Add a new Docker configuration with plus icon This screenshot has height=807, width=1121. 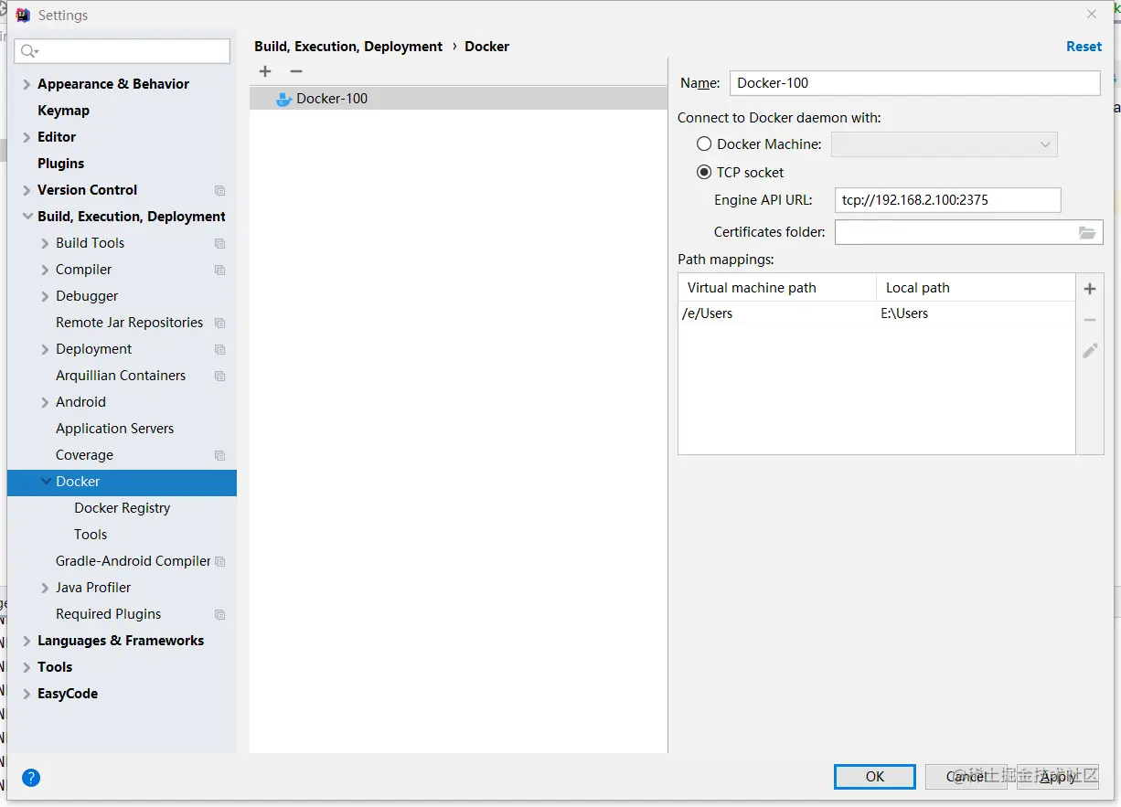265,71
